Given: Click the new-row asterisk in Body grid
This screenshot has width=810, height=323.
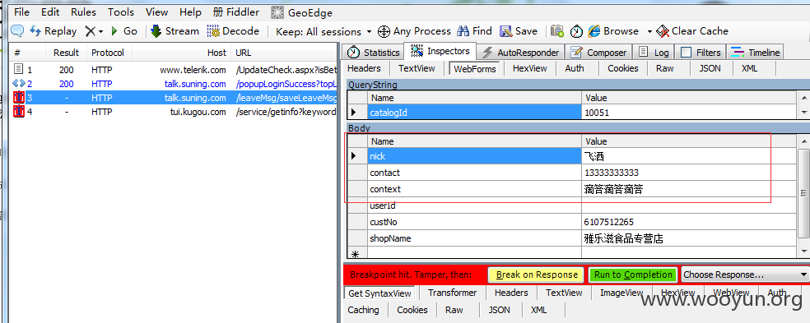Looking at the screenshot, I should tap(355, 254).
